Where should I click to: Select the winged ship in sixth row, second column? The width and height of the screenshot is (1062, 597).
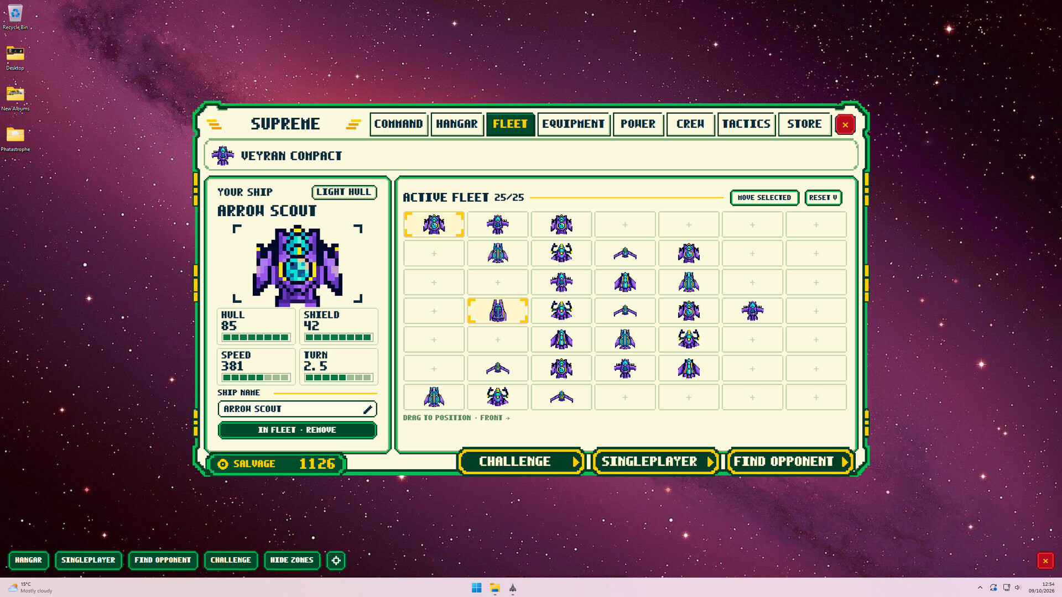pos(497,368)
